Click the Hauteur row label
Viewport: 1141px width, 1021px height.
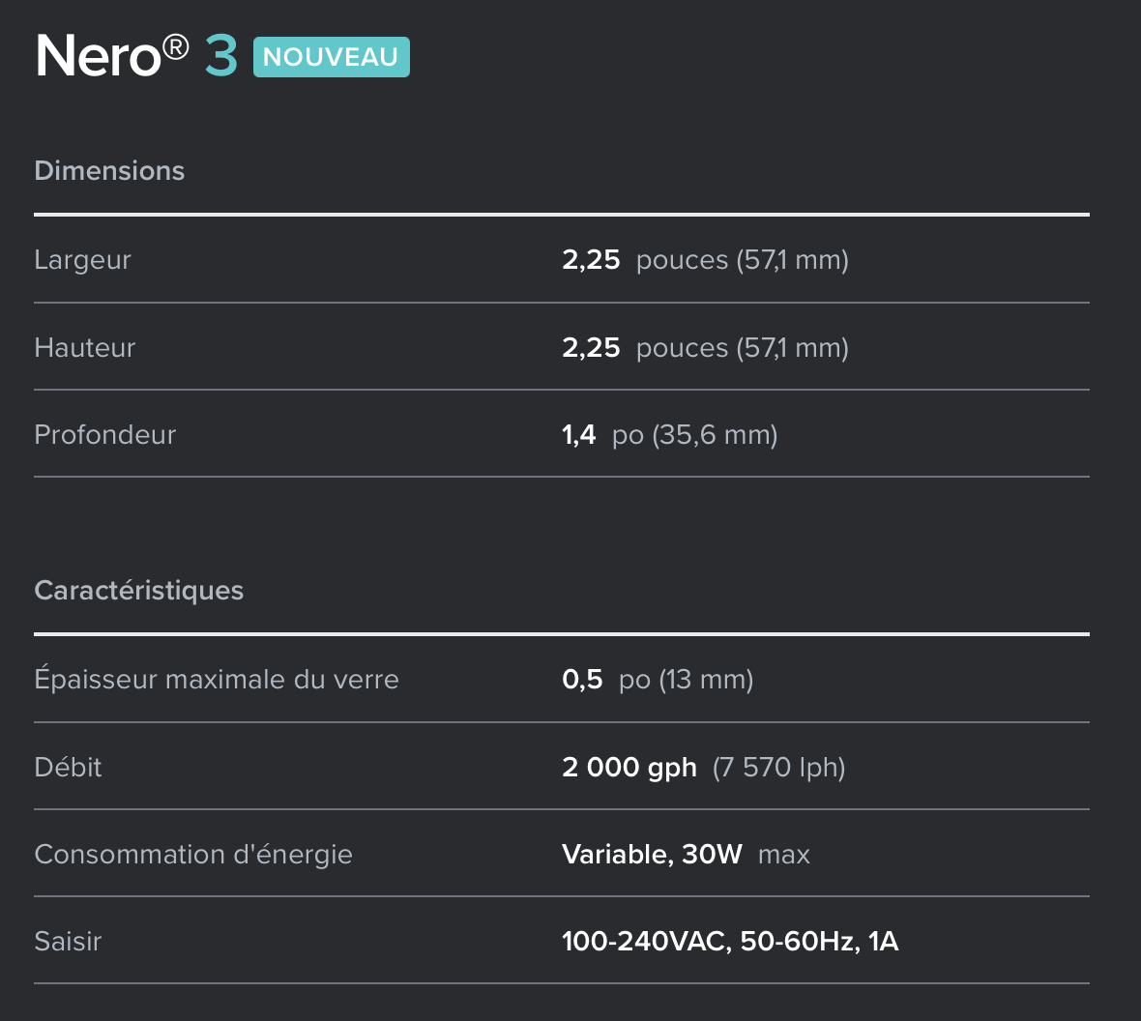pyautogui.click(x=84, y=347)
